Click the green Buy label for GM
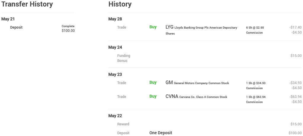 point(153,83)
